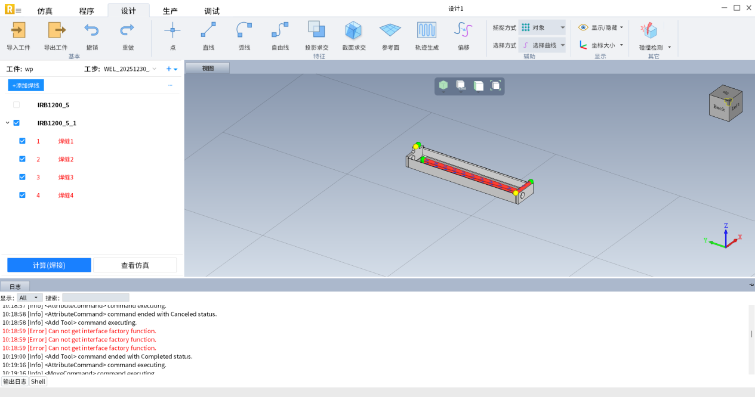Enable the IRB1200_5 checkbox

[17, 105]
